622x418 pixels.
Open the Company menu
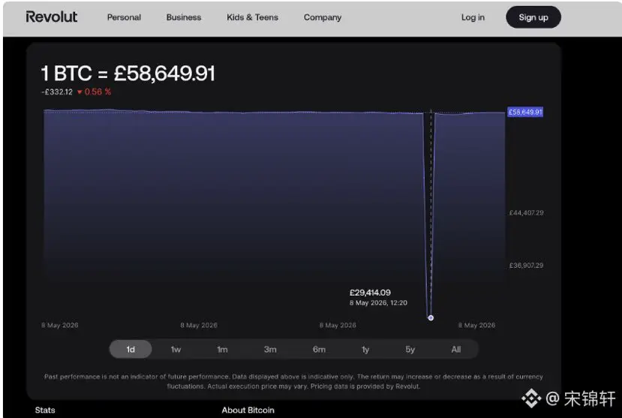pyautogui.click(x=323, y=17)
